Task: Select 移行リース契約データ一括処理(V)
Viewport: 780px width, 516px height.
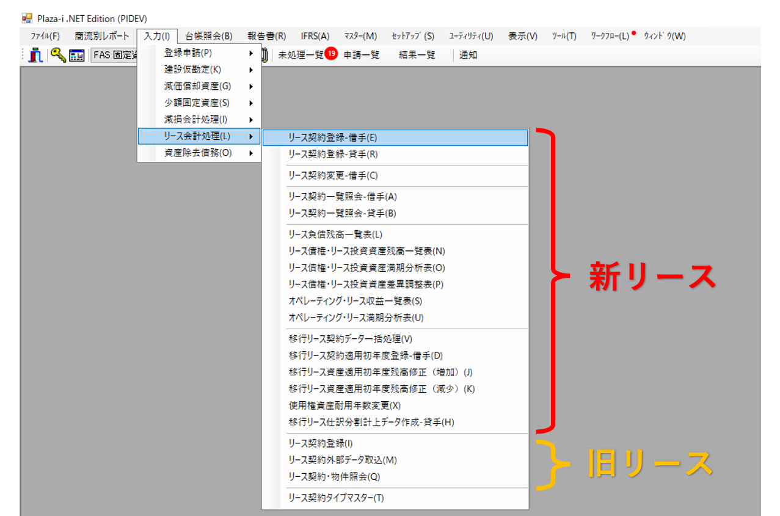Action: [x=395, y=339]
